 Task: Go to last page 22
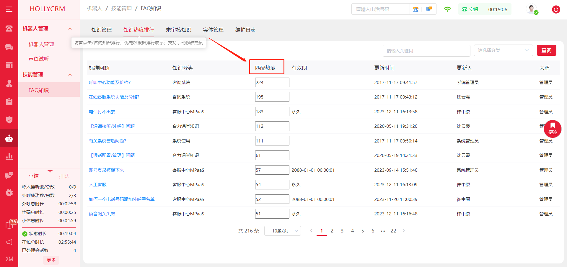[x=393, y=231]
